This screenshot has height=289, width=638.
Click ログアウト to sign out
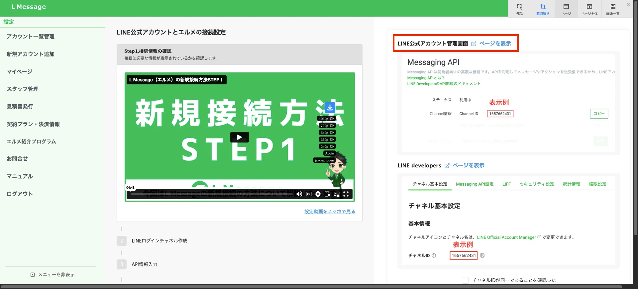pos(20,194)
